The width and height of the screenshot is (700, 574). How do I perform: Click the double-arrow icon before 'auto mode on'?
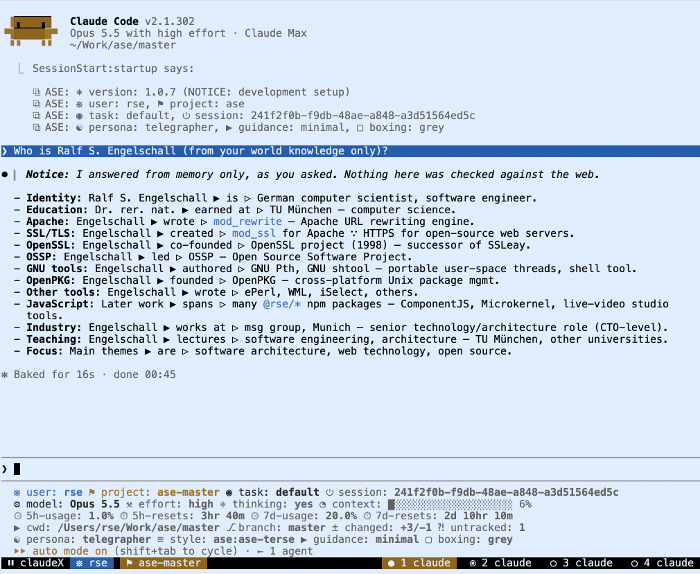[20, 551]
